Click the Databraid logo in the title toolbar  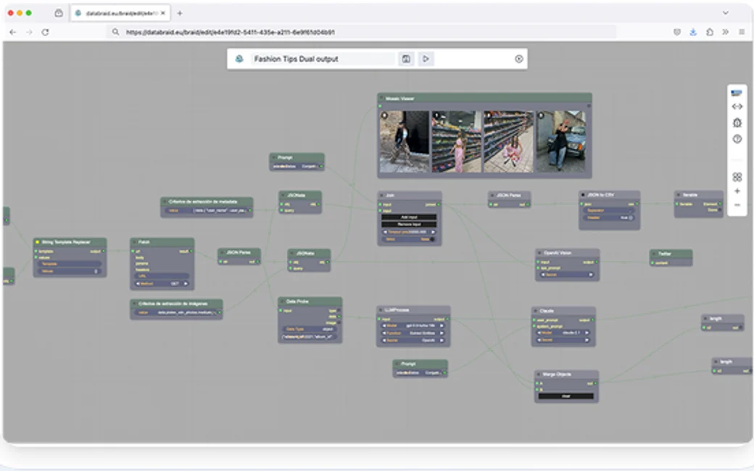(239, 59)
